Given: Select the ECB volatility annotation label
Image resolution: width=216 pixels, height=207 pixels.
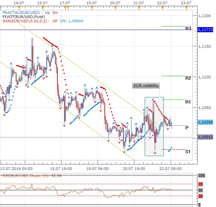Looking at the screenshot, I should coord(146,85).
